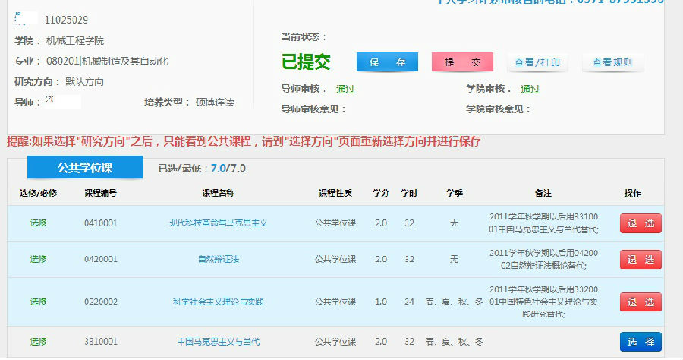683x360 pixels.
Task: Withdraw from course 0220002 using 退选
Action: pyautogui.click(x=641, y=302)
